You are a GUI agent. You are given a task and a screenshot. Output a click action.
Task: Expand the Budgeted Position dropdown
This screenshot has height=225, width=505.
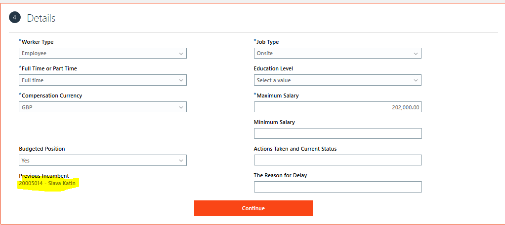tap(103, 160)
